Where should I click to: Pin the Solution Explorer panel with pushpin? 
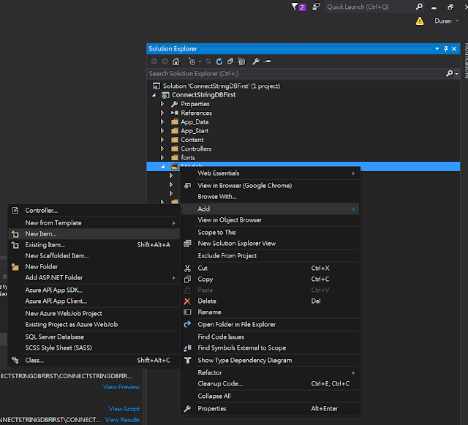pos(445,48)
